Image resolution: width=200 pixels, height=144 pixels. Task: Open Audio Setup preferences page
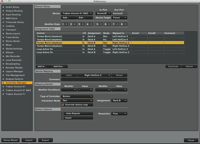pos(12,7)
